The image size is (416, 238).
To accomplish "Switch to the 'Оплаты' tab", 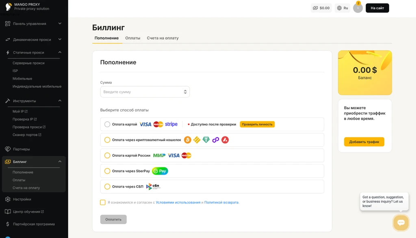I will coord(133,38).
